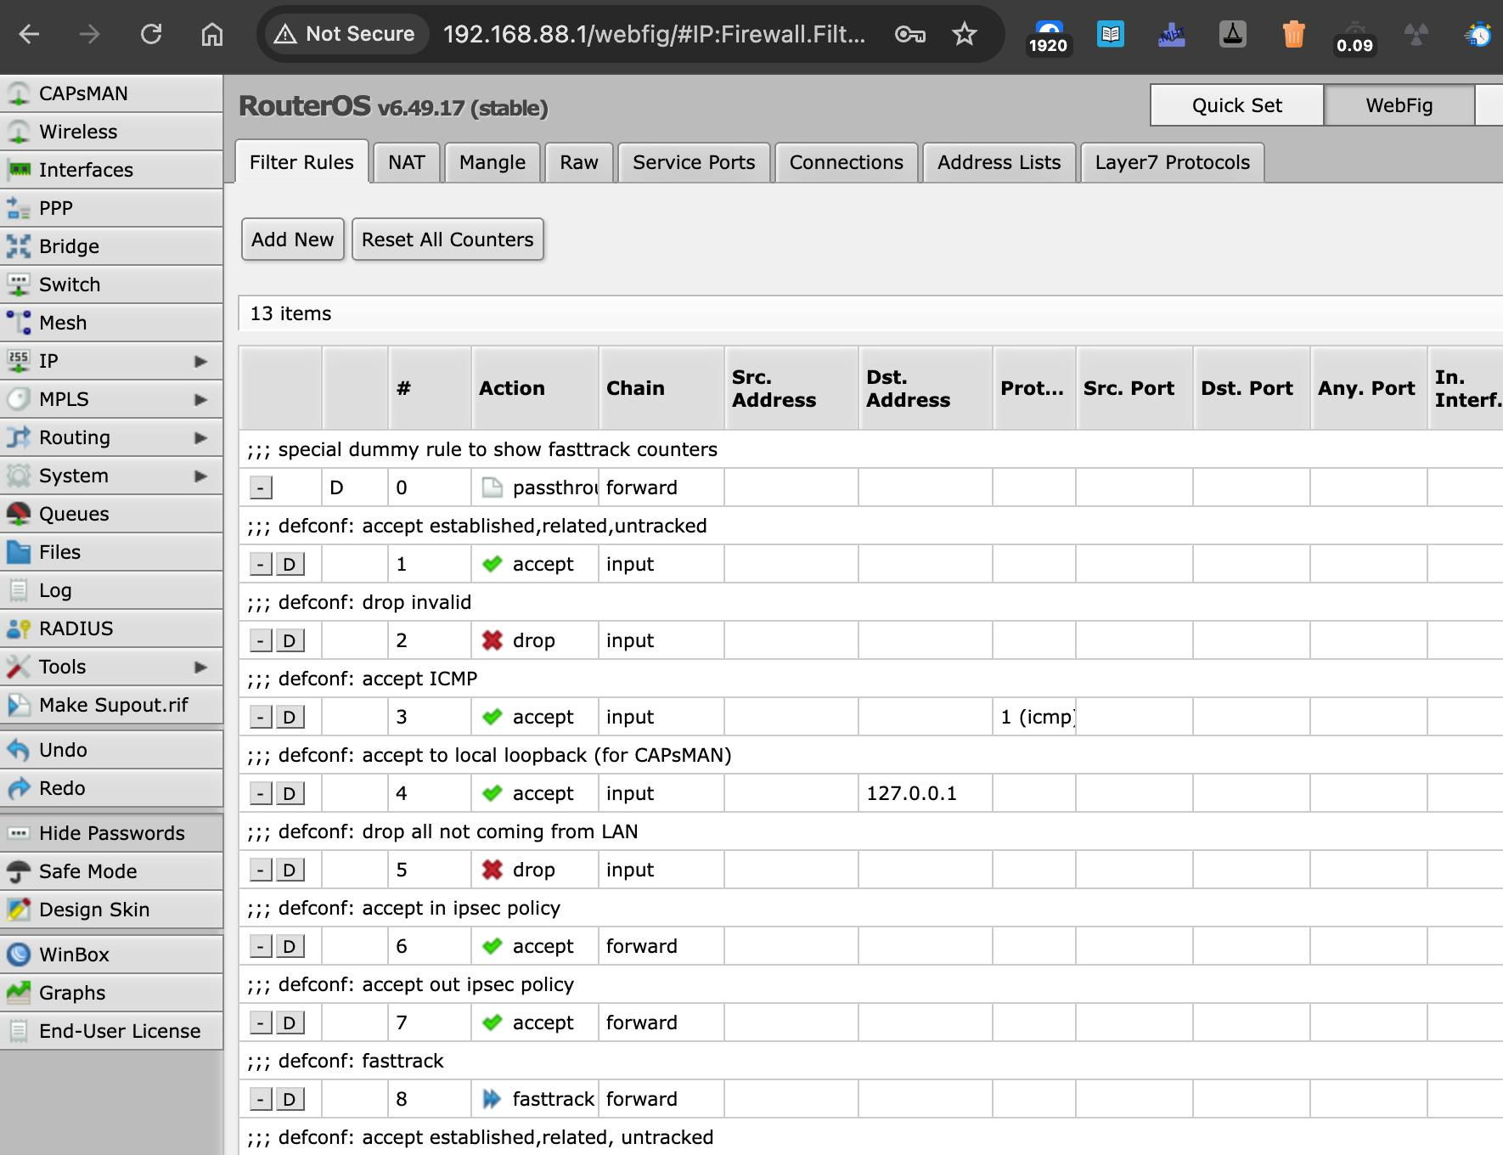The image size is (1503, 1155).
Task: Bookmark this page with the star
Action: click(x=964, y=34)
